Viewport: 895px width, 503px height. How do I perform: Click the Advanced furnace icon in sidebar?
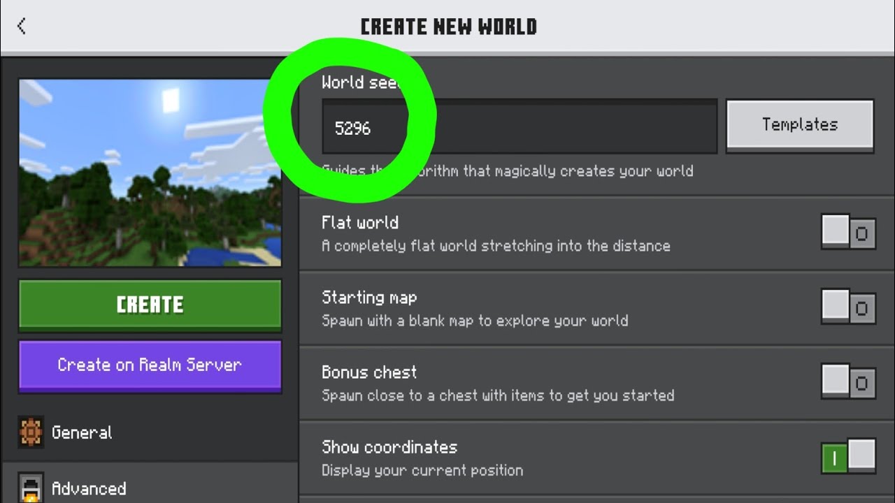(x=31, y=488)
